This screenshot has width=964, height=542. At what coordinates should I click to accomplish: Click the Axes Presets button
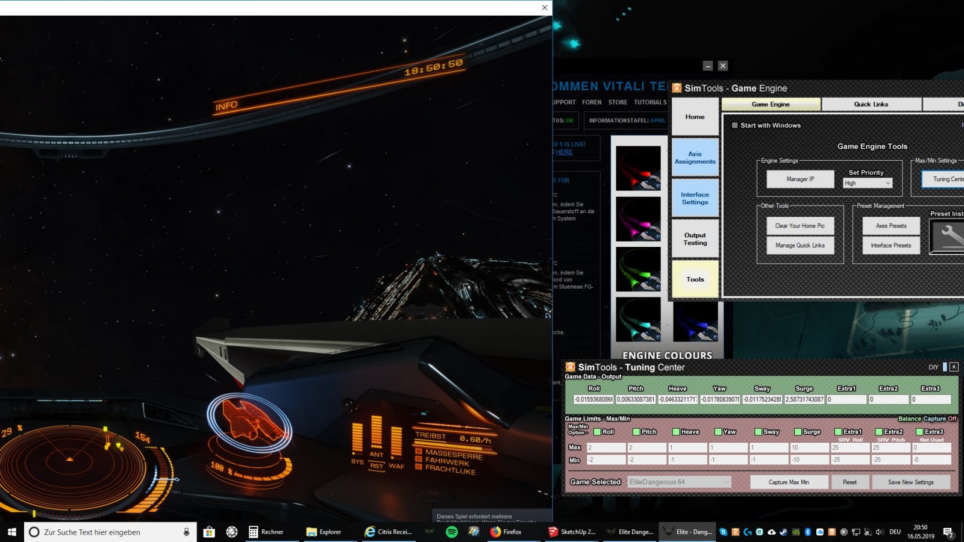pos(891,226)
